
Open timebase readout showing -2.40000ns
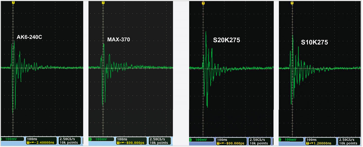tap(41, 141)
